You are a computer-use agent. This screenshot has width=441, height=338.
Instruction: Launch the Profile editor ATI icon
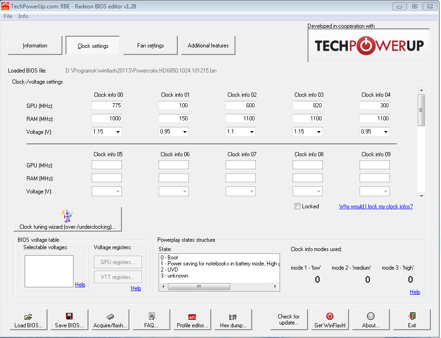tap(193, 319)
